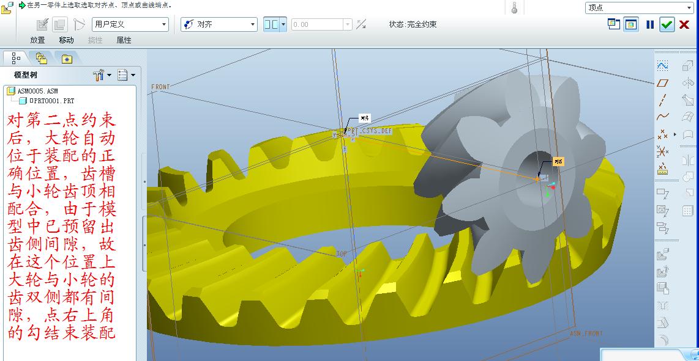The height and width of the screenshot is (361, 699).
Task: Click the third annotation feature icon
Action: 662,228
